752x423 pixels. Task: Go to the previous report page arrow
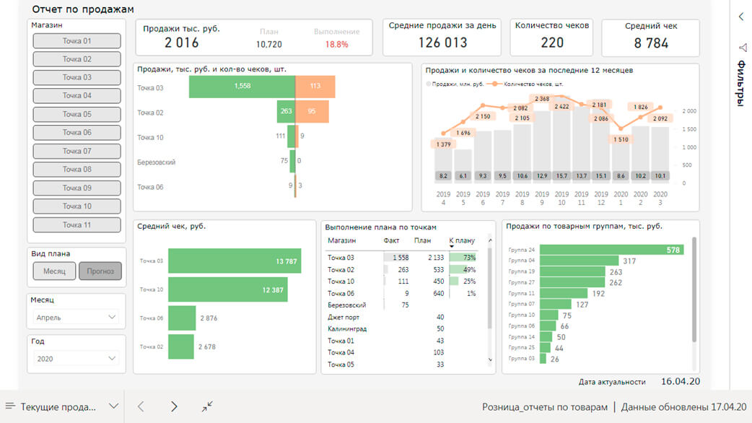pos(141,406)
